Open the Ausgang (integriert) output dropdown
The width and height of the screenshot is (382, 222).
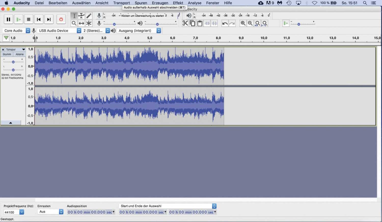(x=139, y=31)
